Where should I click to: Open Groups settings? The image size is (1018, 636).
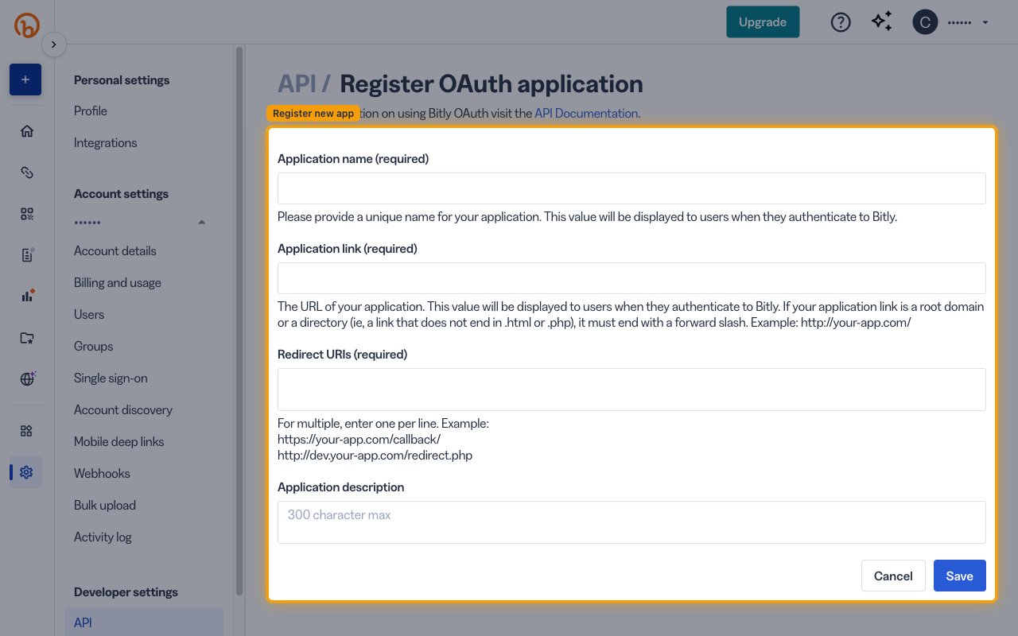[x=94, y=347]
